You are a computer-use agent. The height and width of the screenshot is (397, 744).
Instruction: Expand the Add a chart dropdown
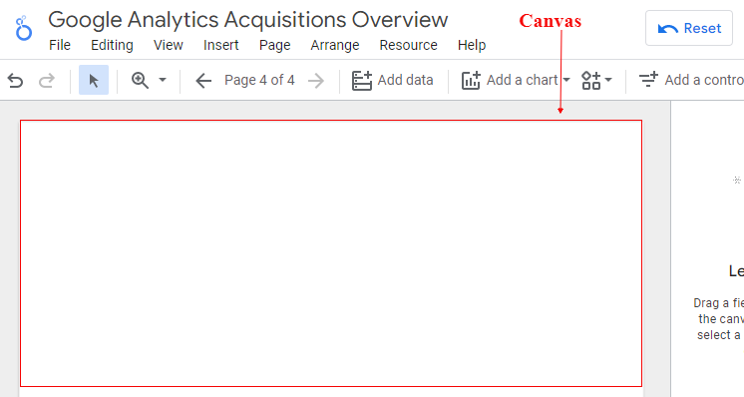(566, 80)
